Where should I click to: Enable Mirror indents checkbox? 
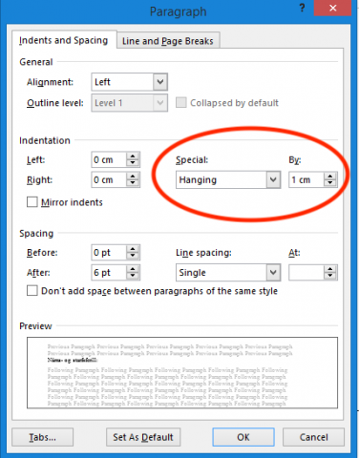[x=32, y=202]
